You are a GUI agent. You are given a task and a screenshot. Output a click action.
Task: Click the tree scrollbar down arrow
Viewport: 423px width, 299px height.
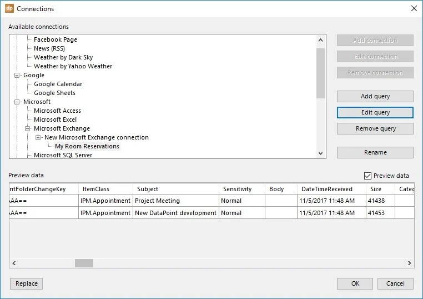320,153
